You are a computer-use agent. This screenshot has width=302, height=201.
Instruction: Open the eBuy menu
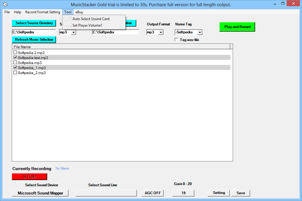pos(79,12)
